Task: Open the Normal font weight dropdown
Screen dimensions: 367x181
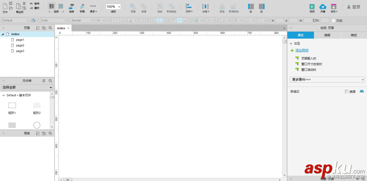Action: (x=82, y=20)
